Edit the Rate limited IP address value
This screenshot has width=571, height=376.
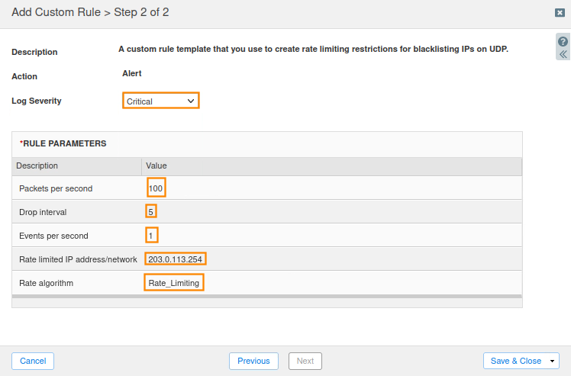tap(175, 259)
